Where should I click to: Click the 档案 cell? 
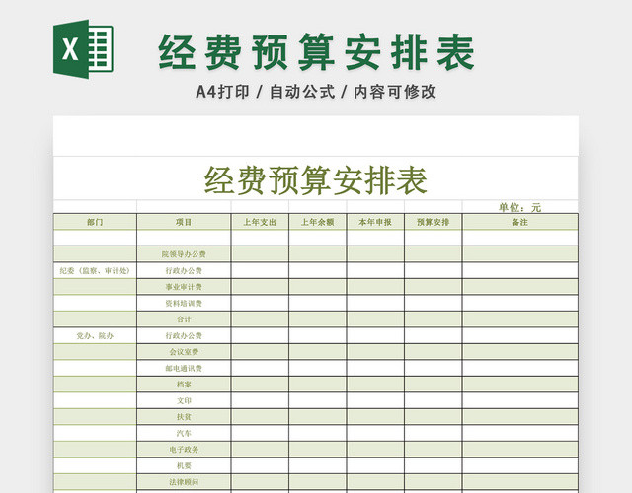[x=184, y=385]
